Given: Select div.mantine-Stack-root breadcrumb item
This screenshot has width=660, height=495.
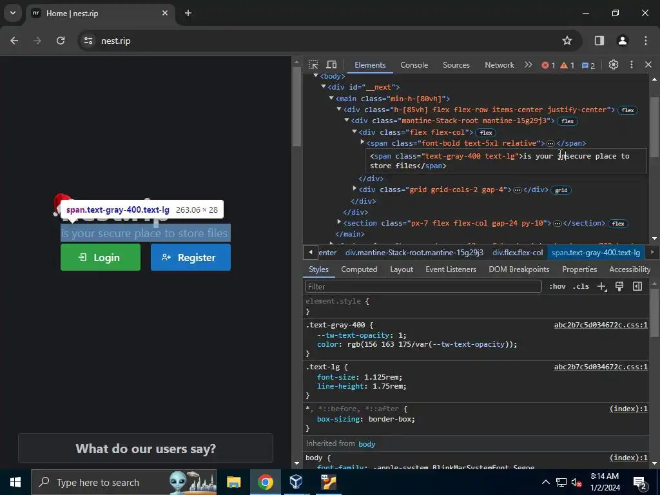Looking at the screenshot, I should pyautogui.click(x=414, y=253).
